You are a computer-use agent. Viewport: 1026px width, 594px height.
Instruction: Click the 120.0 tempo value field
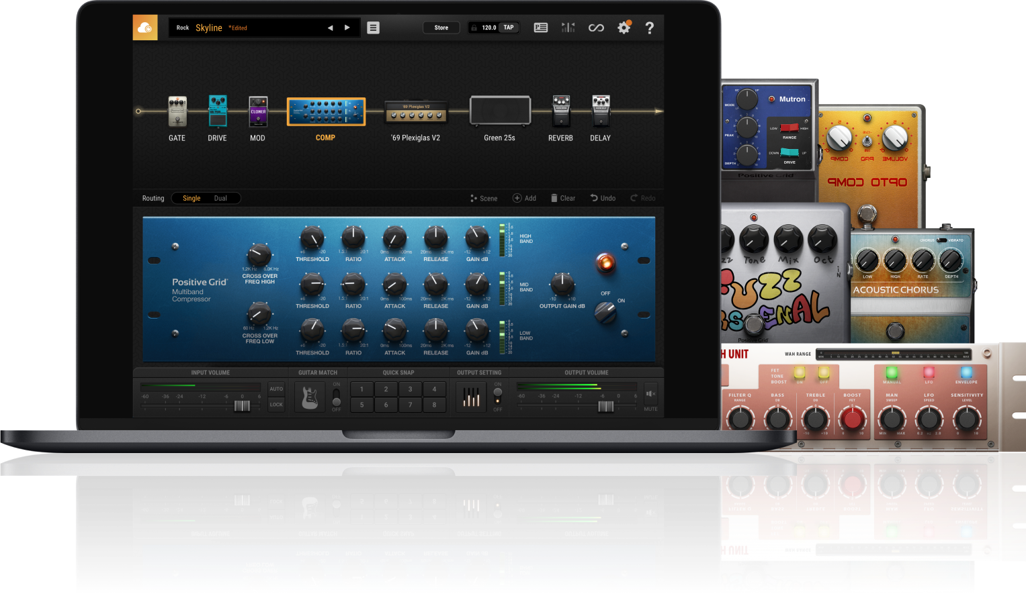click(x=489, y=28)
